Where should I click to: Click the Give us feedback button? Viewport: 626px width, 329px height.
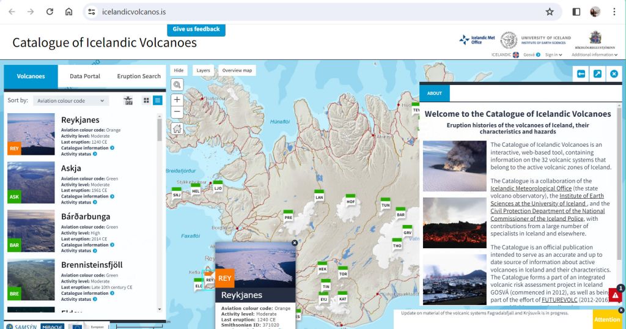196,29
